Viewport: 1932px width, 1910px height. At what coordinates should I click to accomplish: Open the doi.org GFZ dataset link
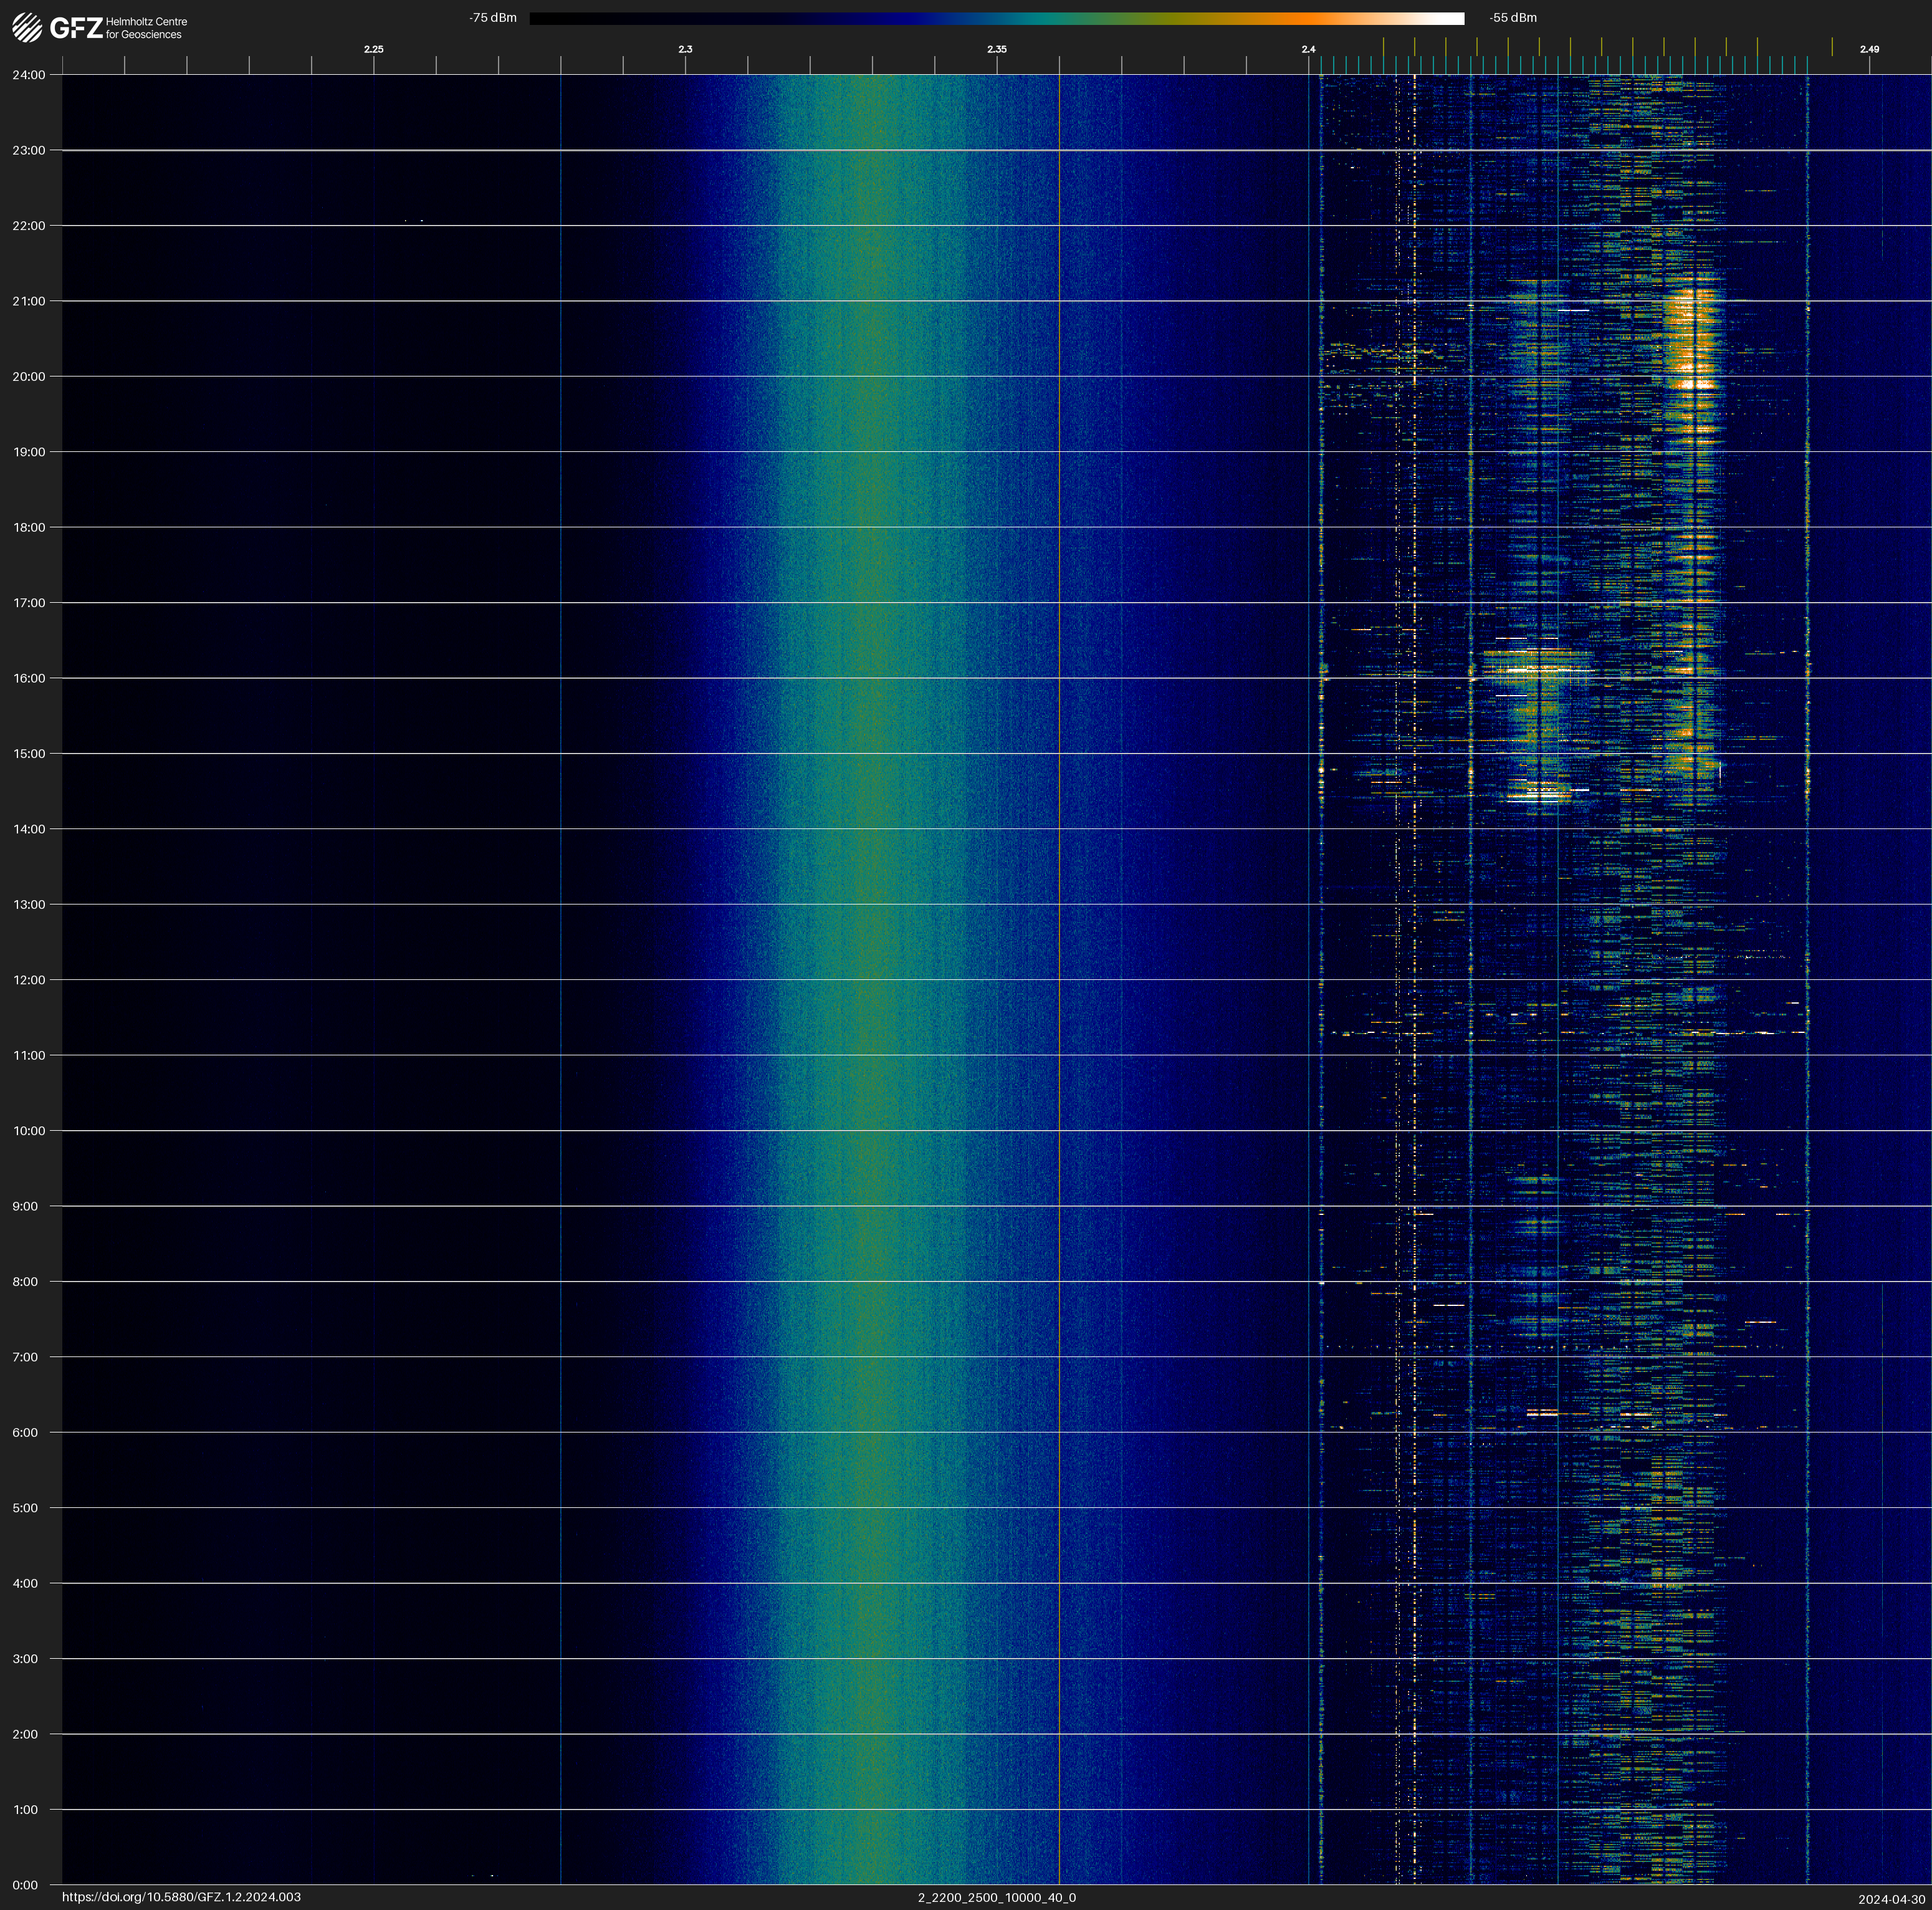[x=181, y=1897]
